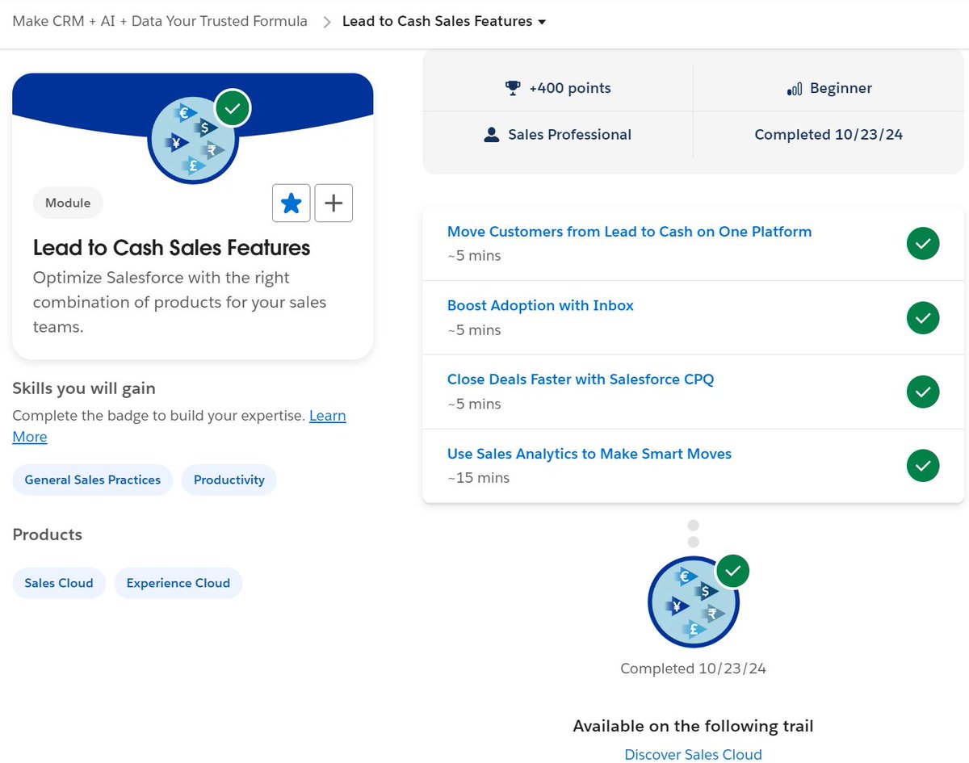The width and height of the screenshot is (969, 763).
Task: Click the +400 points text
Action: (x=570, y=88)
